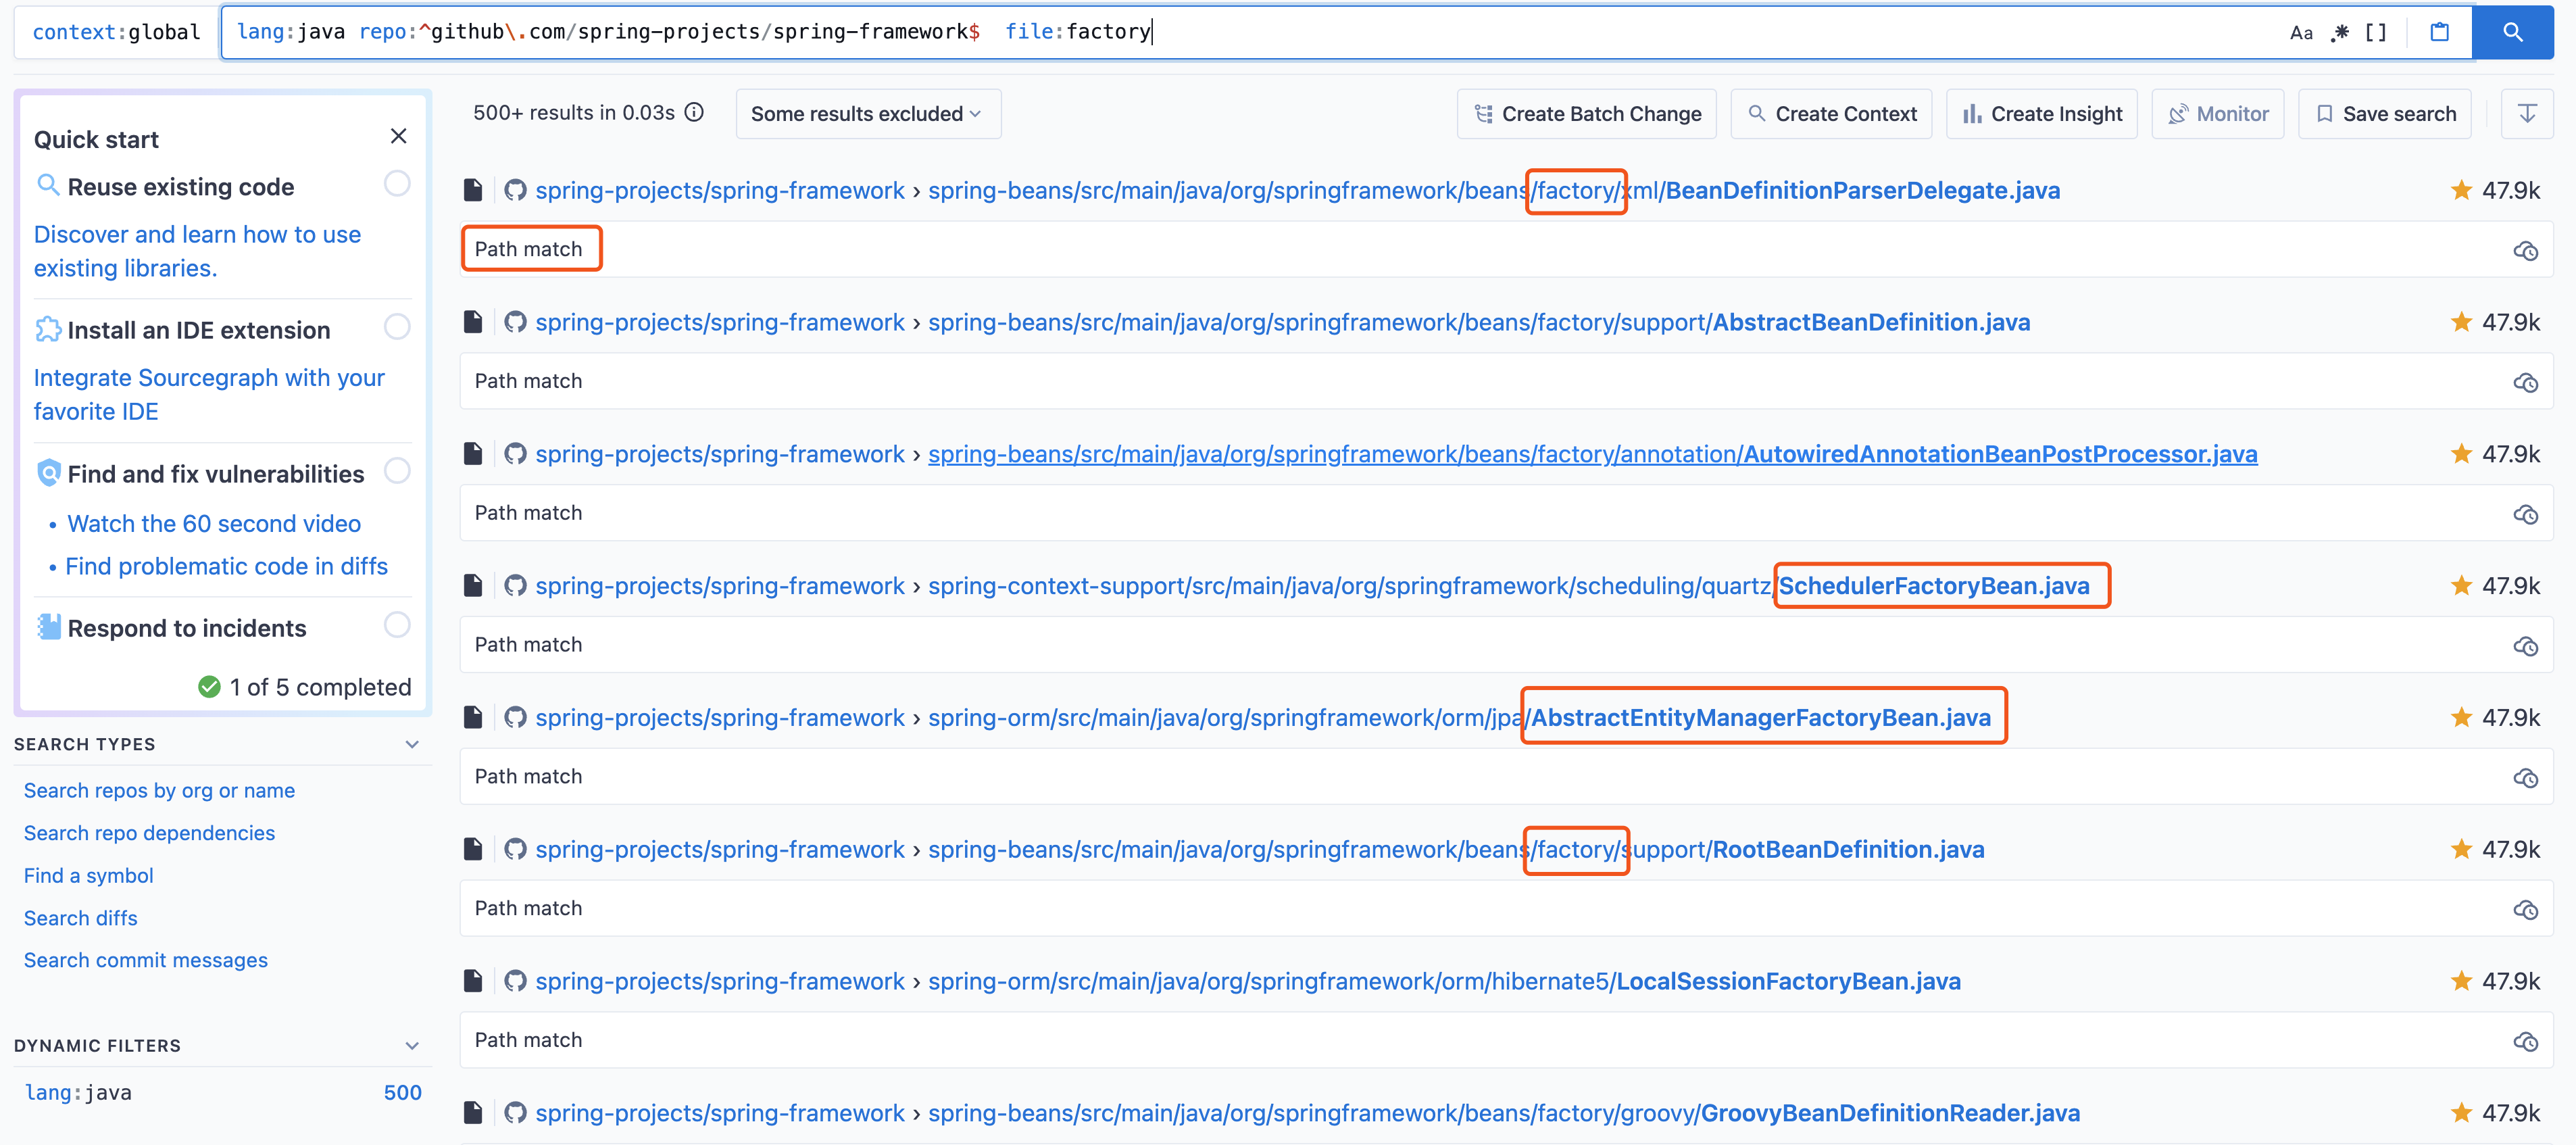
Task: Select Search repo dependencies
Action: tap(149, 833)
